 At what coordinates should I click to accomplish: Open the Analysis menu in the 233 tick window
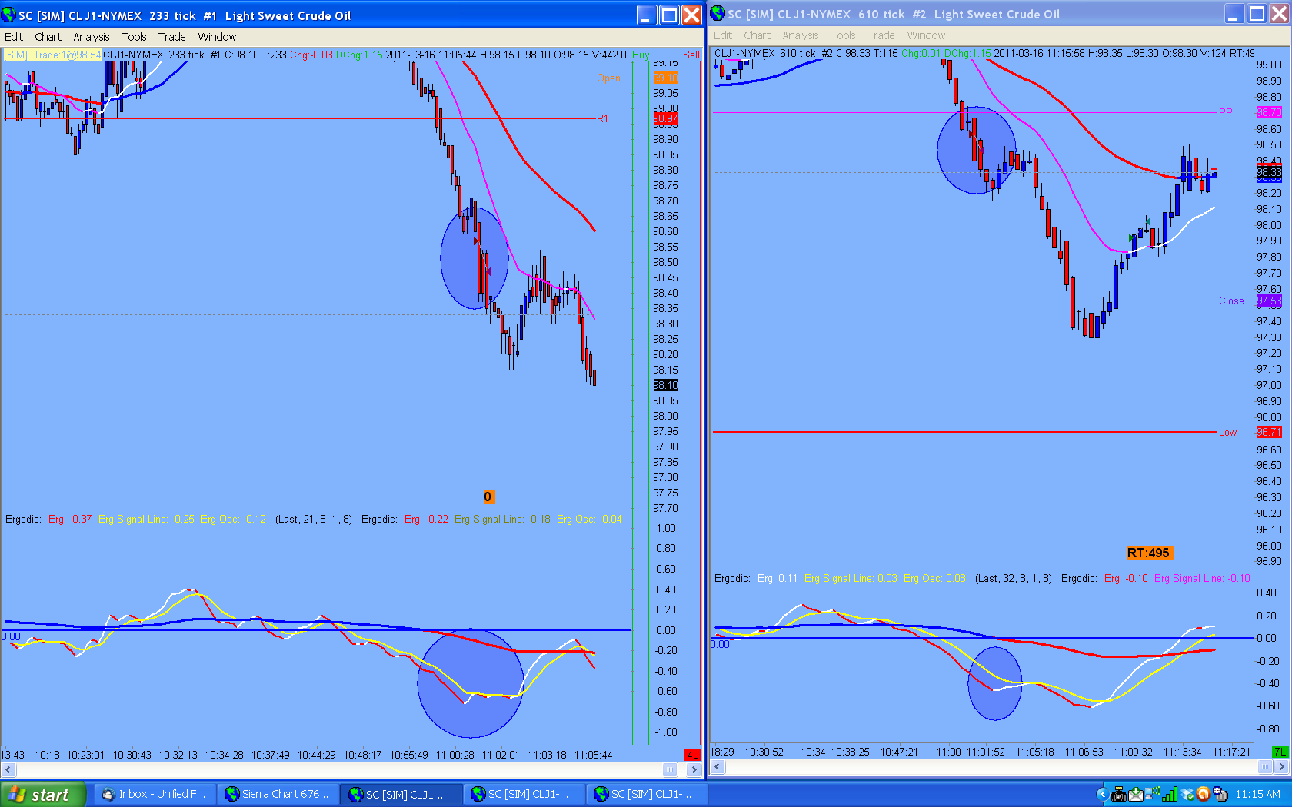pyautogui.click(x=92, y=37)
